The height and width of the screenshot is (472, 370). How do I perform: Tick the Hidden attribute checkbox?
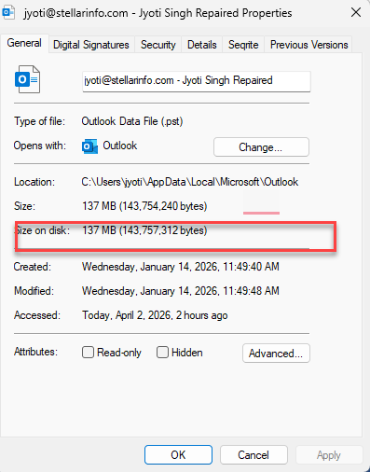(162, 353)
